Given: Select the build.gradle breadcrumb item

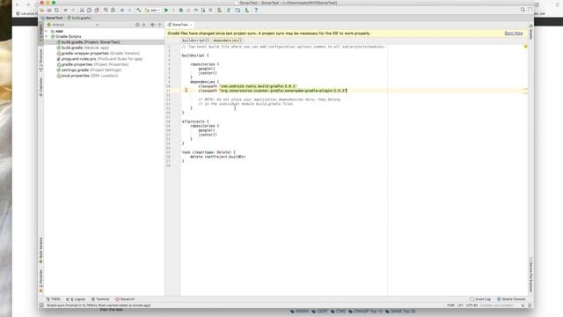Looking at the screenshot, I should click(79, 18).
